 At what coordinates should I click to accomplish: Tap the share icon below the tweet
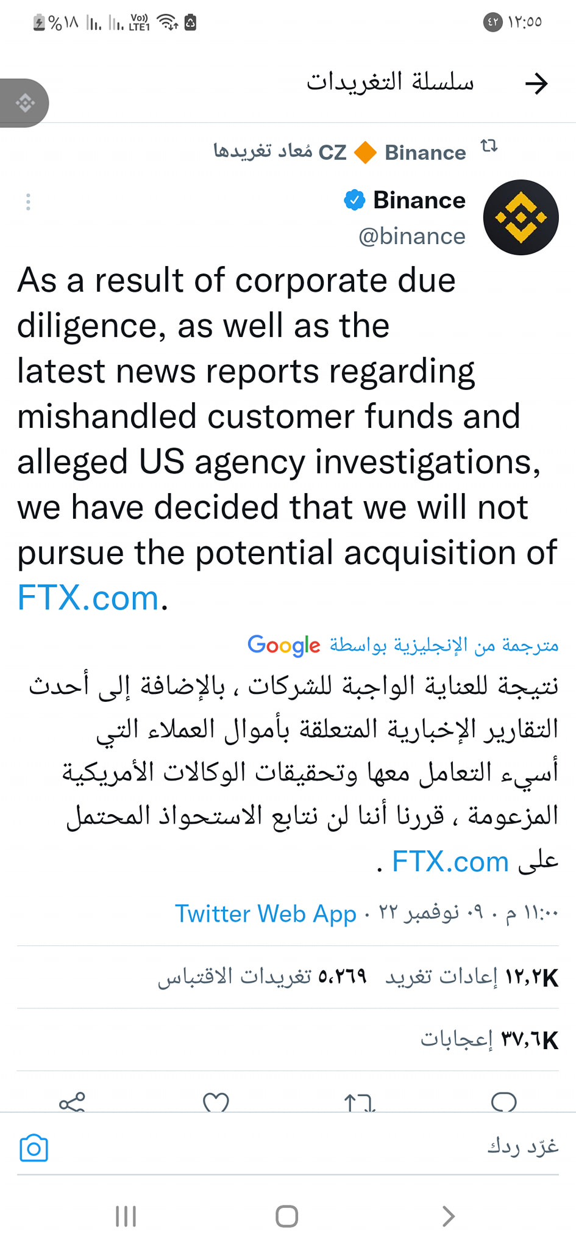pos(72,1102)
